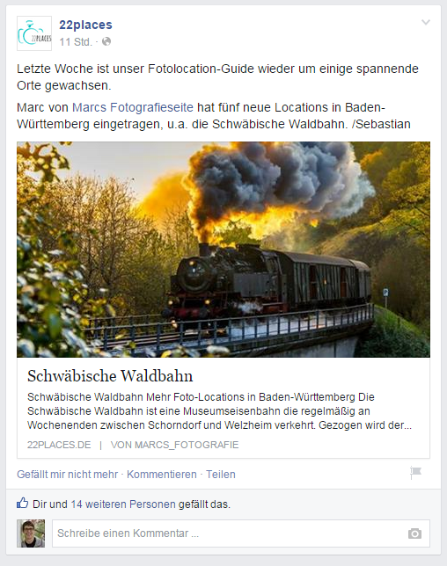447x566 pixels.
Task: Open the Schwäbische Waldbahn article headline
Action: click(110, 376)
